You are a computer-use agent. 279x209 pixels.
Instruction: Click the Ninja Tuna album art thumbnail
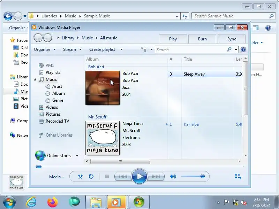tap(103, 138)
